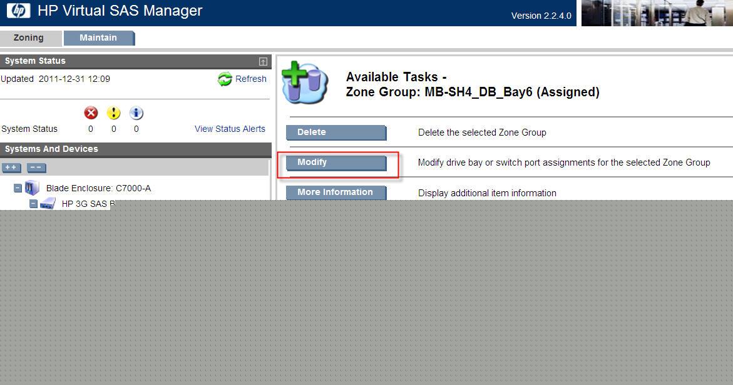Click the Blade Enclosure icon
This screenshot has width=733, height=385.
point(32,188)
